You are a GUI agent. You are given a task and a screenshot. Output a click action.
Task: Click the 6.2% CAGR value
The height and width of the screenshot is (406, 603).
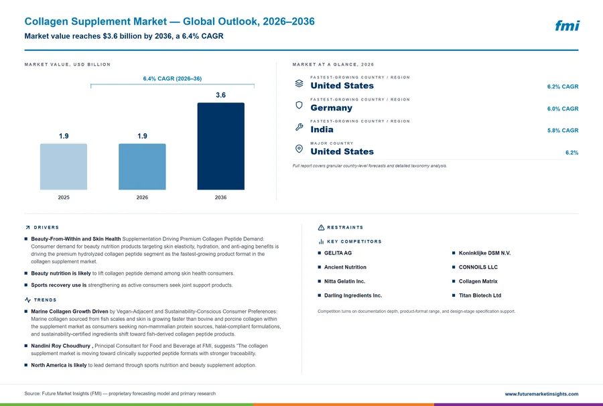coord(563,87)
